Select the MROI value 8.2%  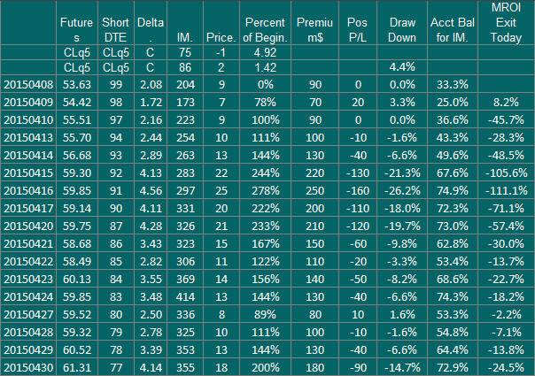506,103
